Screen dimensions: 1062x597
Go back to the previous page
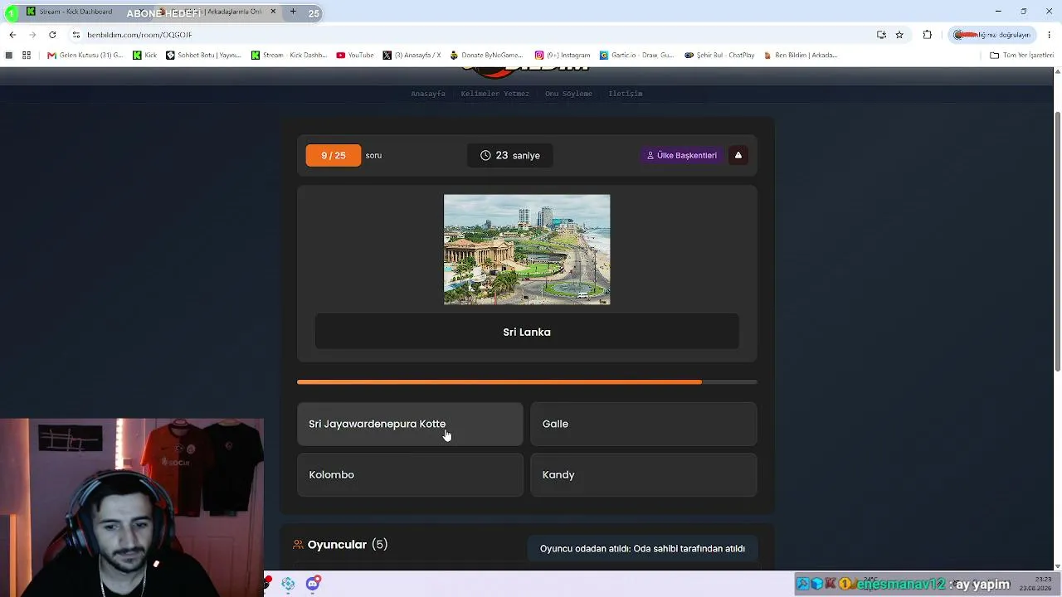coord(12,35)
